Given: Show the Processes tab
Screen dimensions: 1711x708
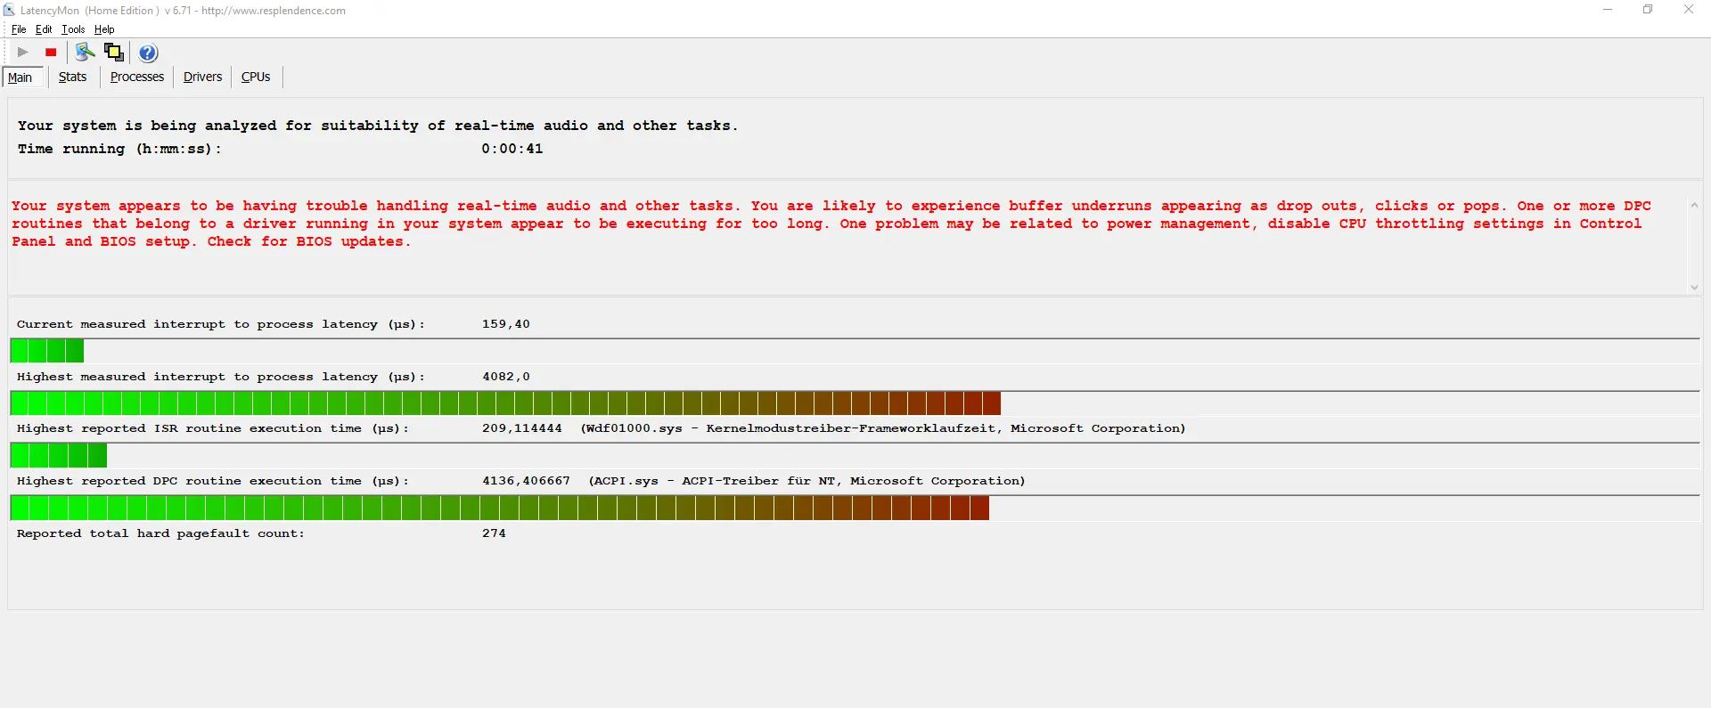Looking at the screenshot, I should tap(136, 77).
